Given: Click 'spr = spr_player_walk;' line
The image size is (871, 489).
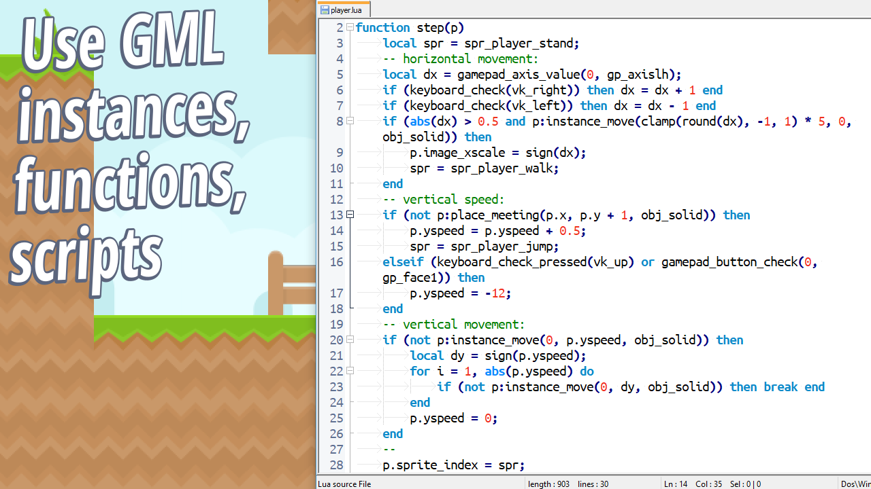Looking at the screenshot, I should pos(484,168).
